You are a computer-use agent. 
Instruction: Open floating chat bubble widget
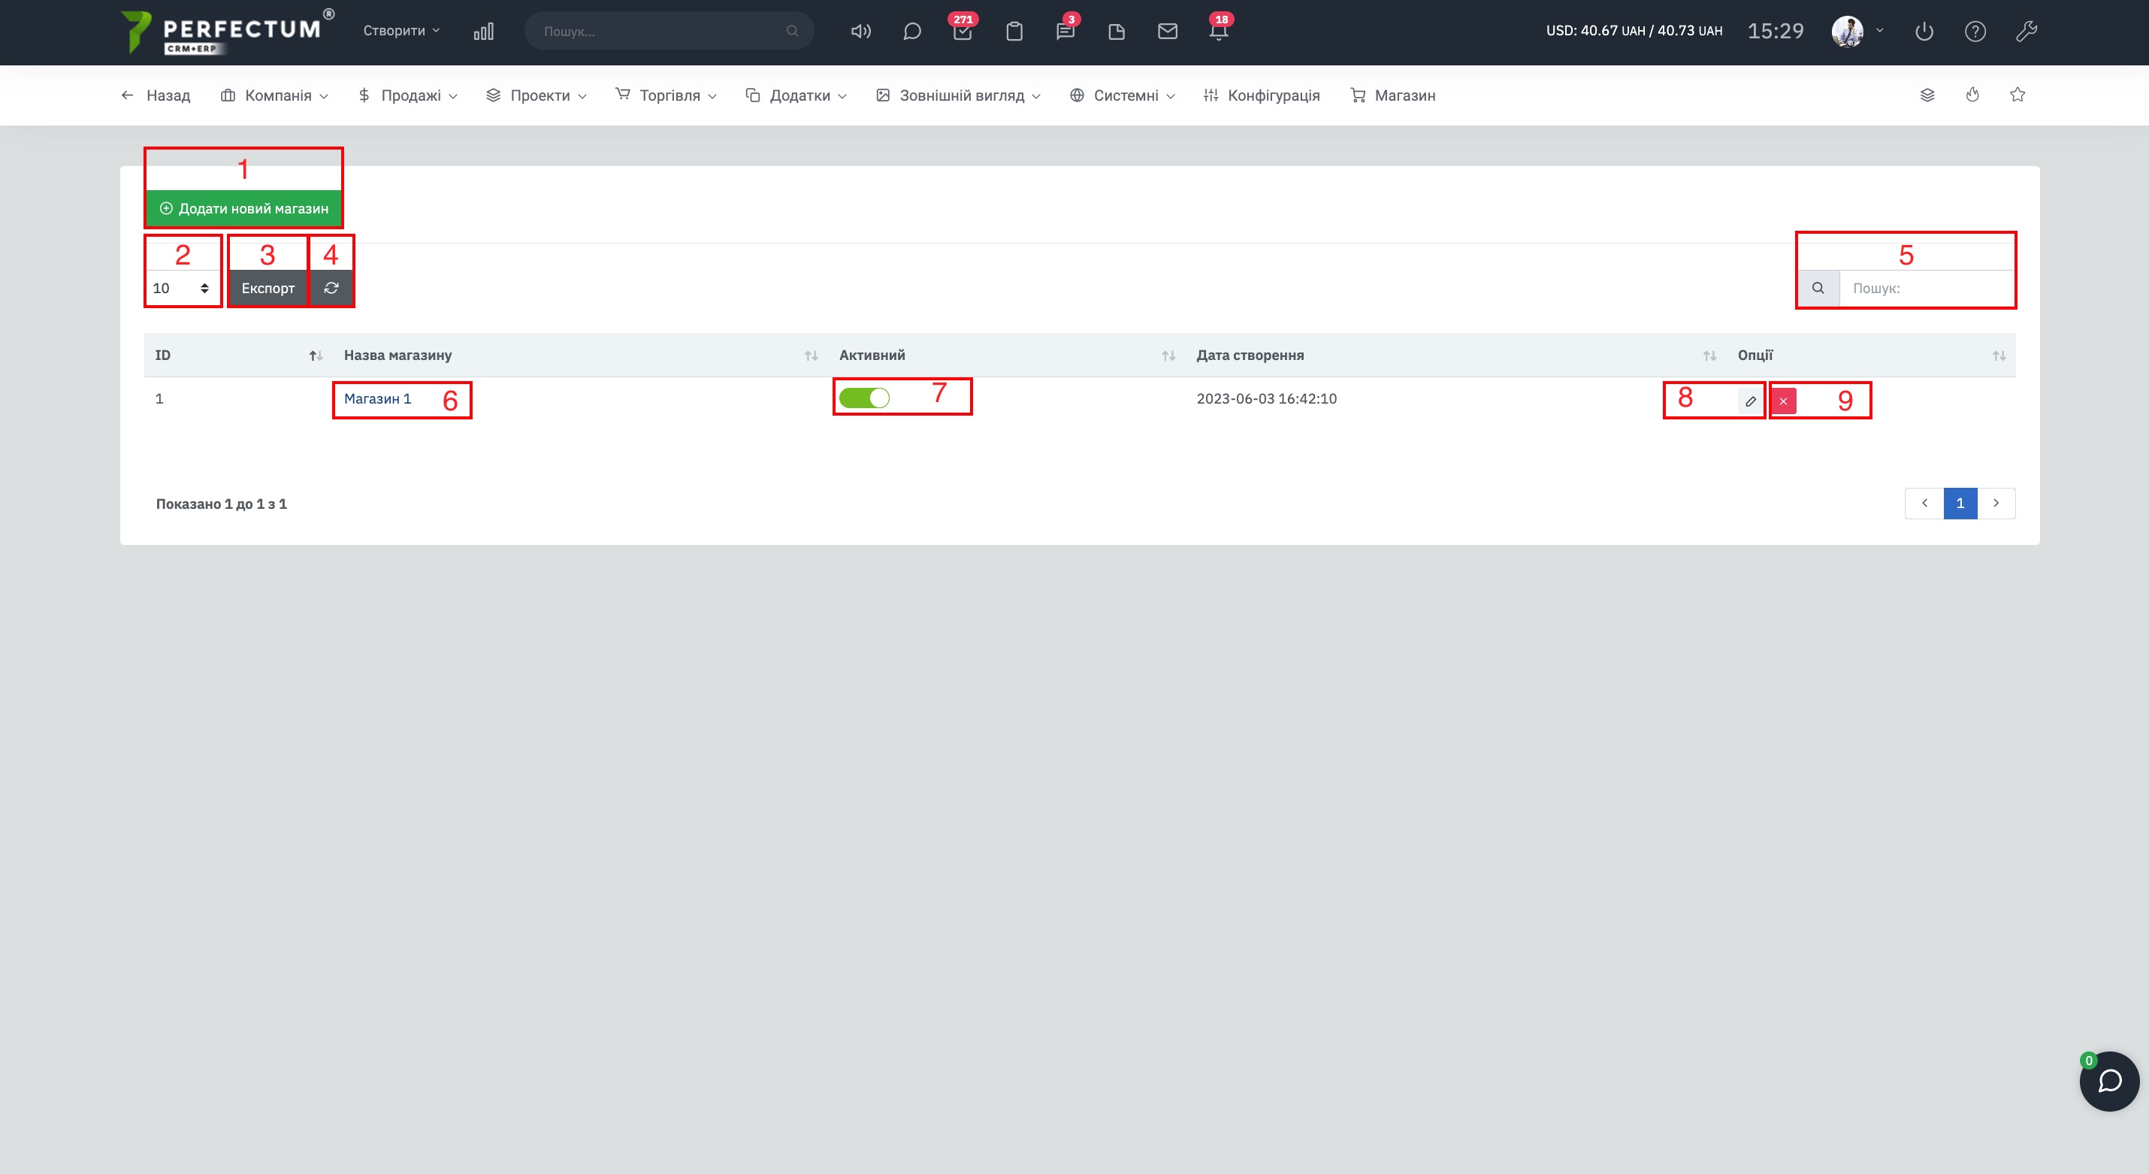[x=2108, y=1081]
